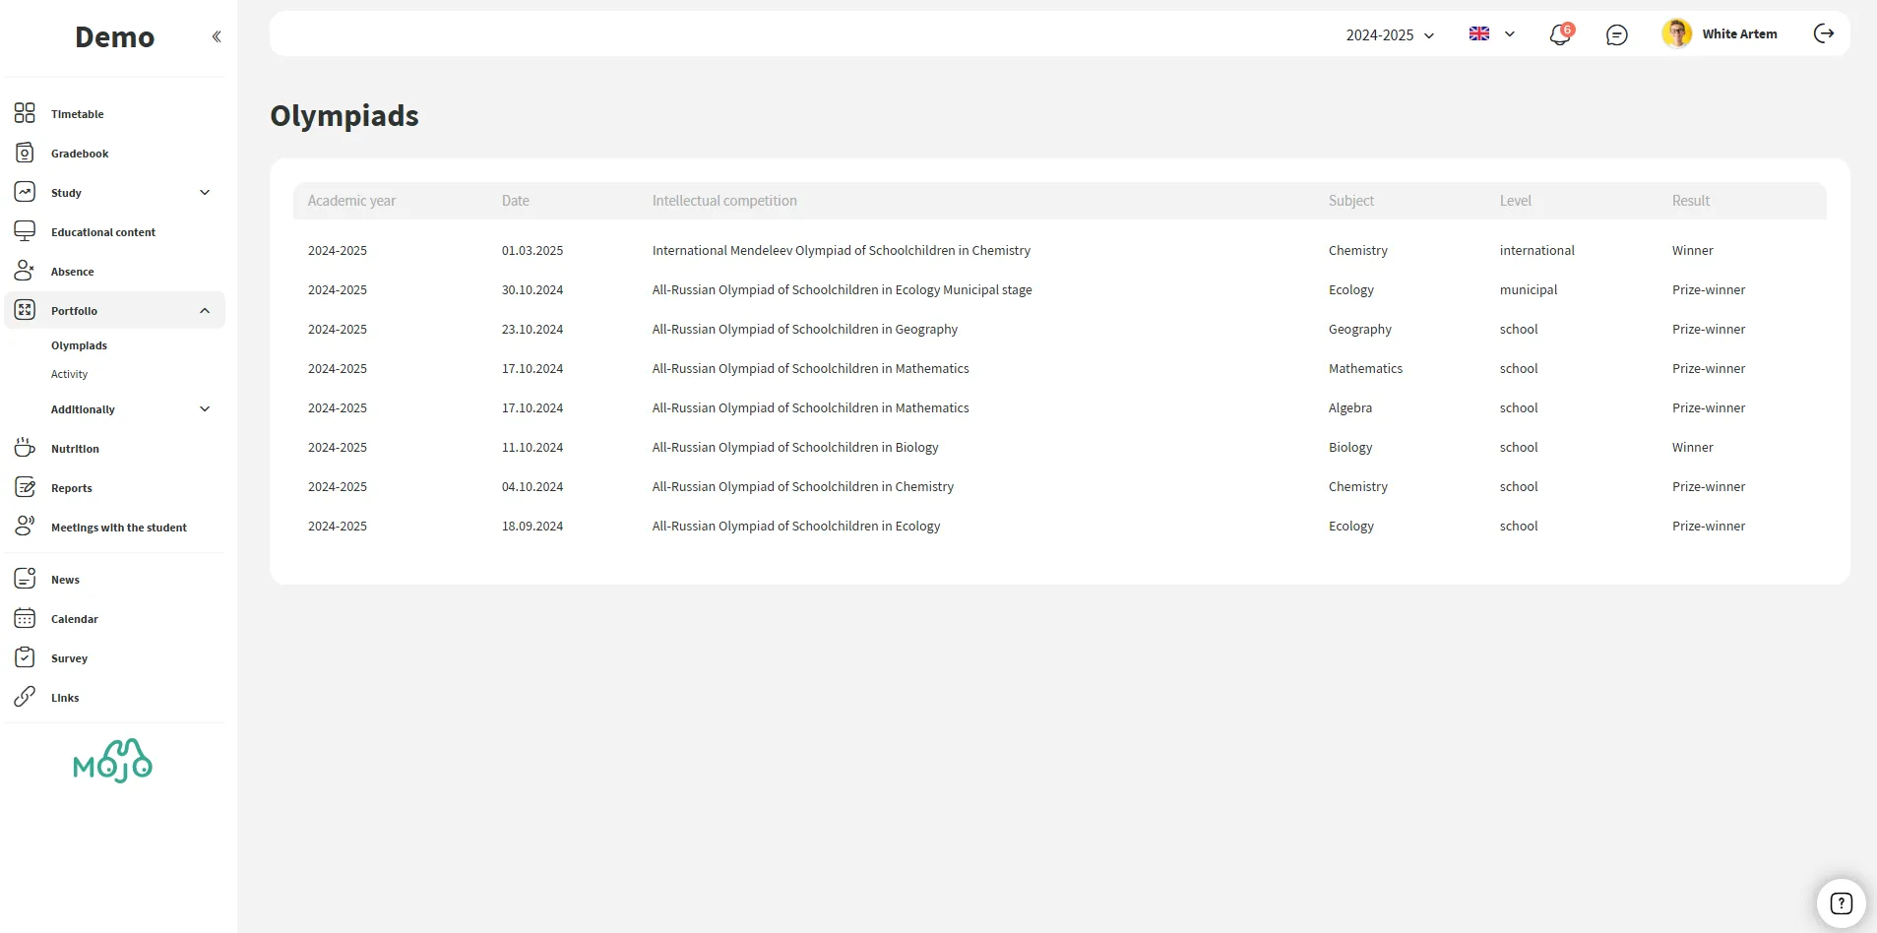Image resolution: width=1877 pixels, height=933 pixels.
Task: Click the Timetable grid icon
Action: point(25,113)
